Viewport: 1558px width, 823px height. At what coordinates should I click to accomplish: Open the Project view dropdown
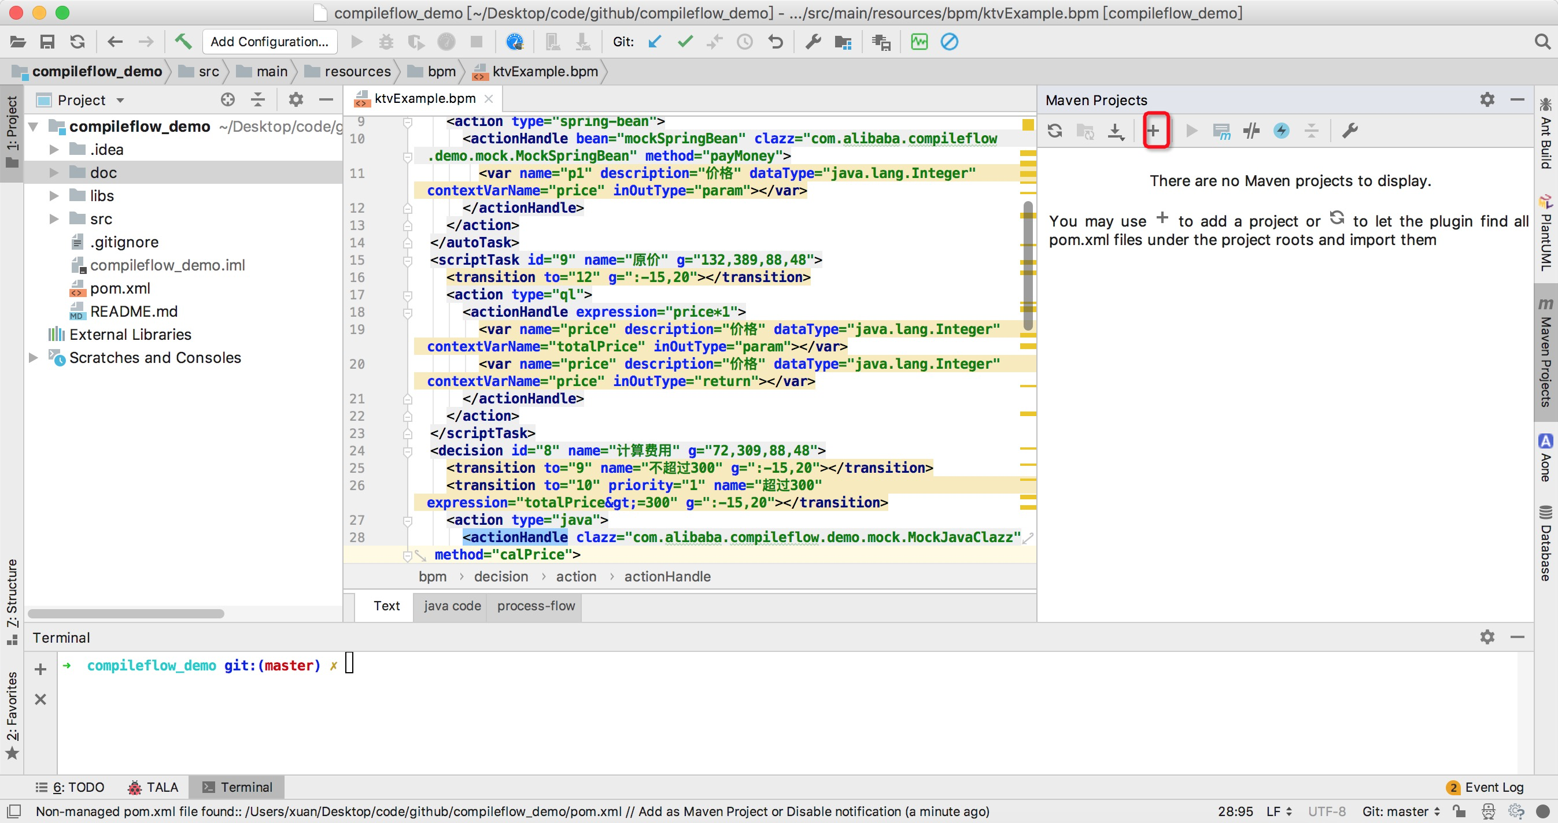click(x=120, y=101)
